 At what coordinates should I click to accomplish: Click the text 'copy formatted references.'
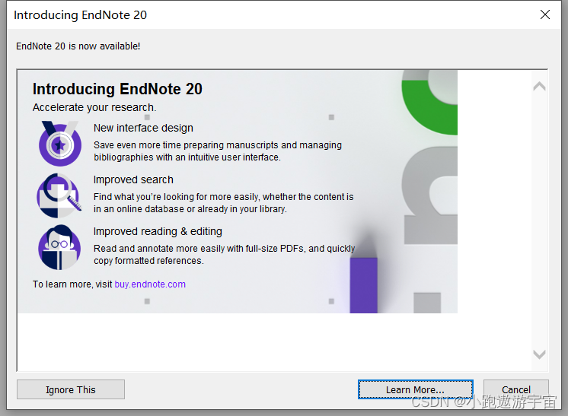pos(148,261)
